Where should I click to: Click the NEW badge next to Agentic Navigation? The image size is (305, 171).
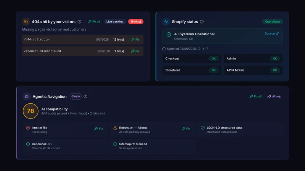(x=75, y=97)
